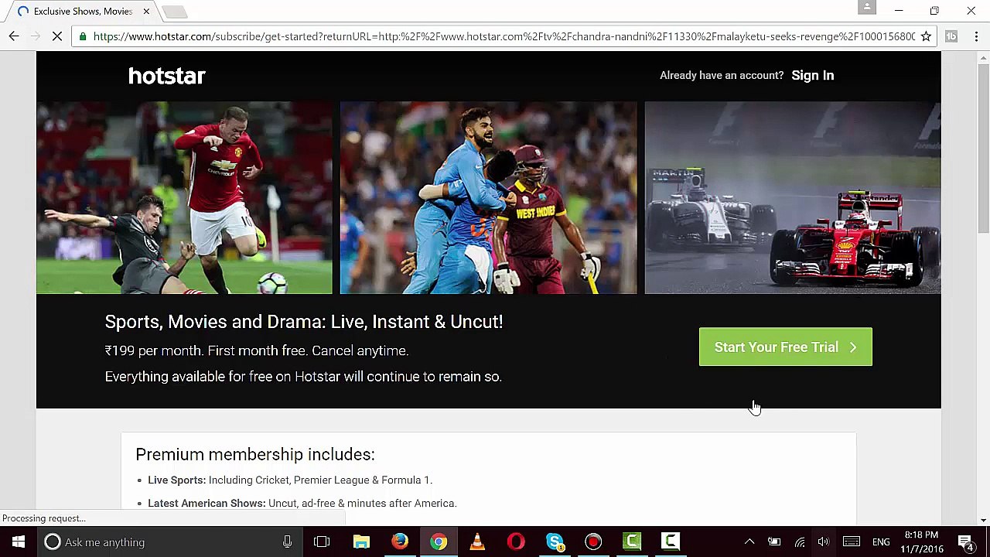Select the Exclusive Shows, Movies browser tab
Screen dimensions: 990x557
(x=83, y=12)
